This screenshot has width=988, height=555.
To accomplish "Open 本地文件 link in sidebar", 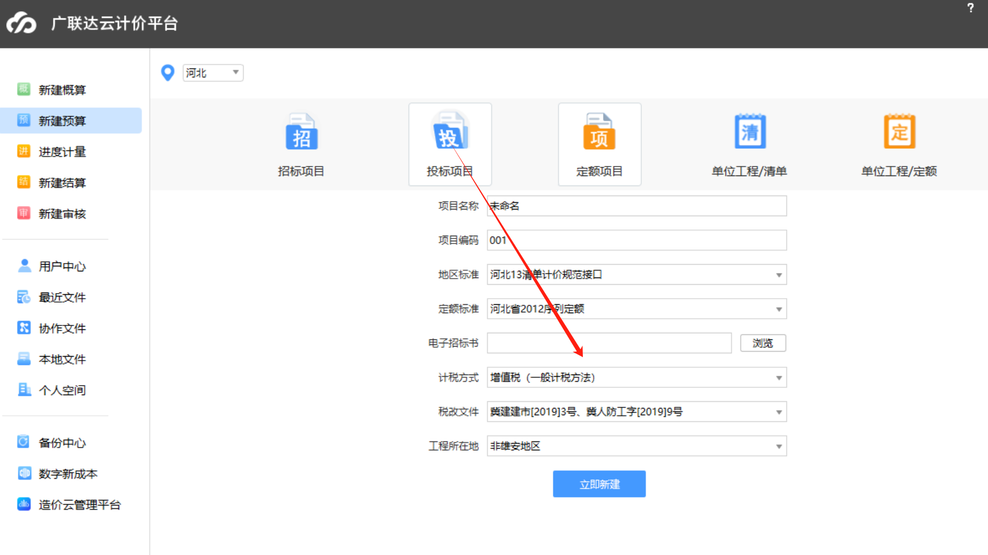I will [62, 359].
